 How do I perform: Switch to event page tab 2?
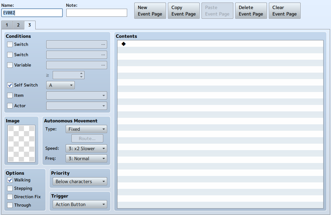[18, 25]
